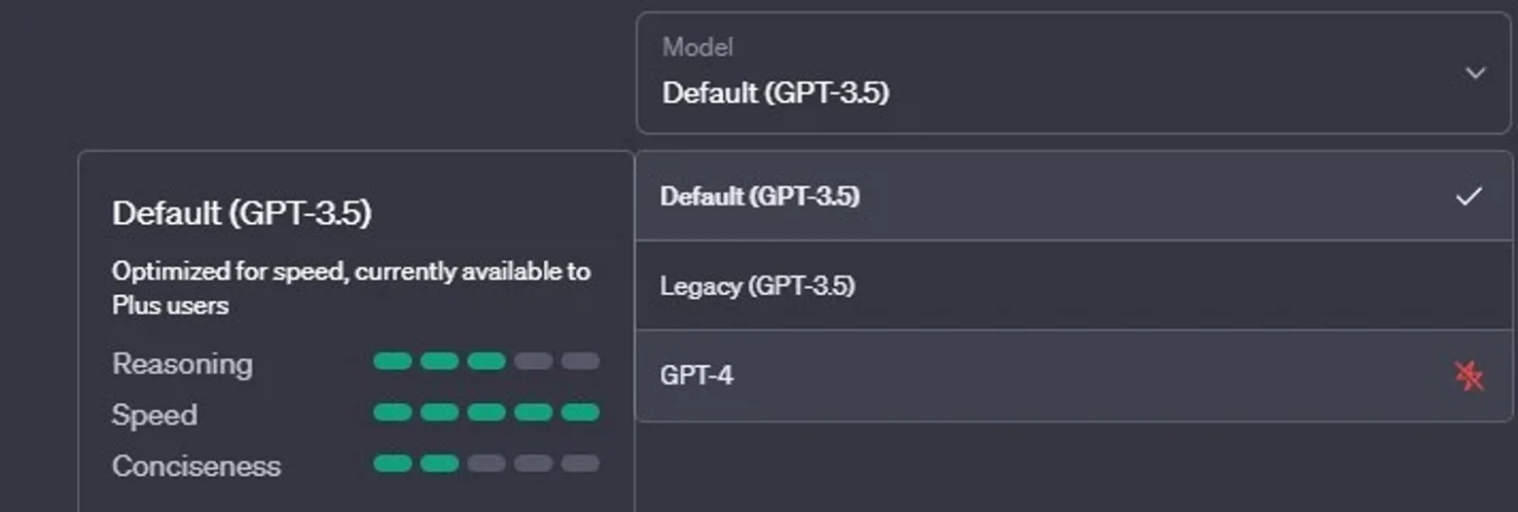The width and height of the screenshot is (1518, 512).
Task: Click the Reasoning rating bar
Action: (x=487, y=362)
